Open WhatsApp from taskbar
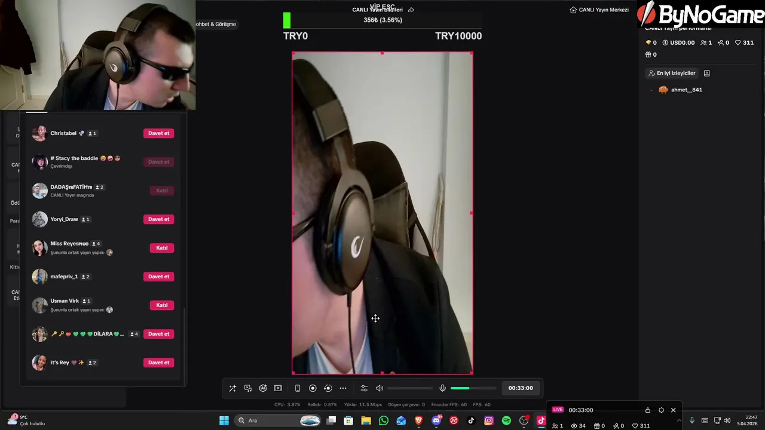Viewport: 765px width, 430px height. click(384, 420)
